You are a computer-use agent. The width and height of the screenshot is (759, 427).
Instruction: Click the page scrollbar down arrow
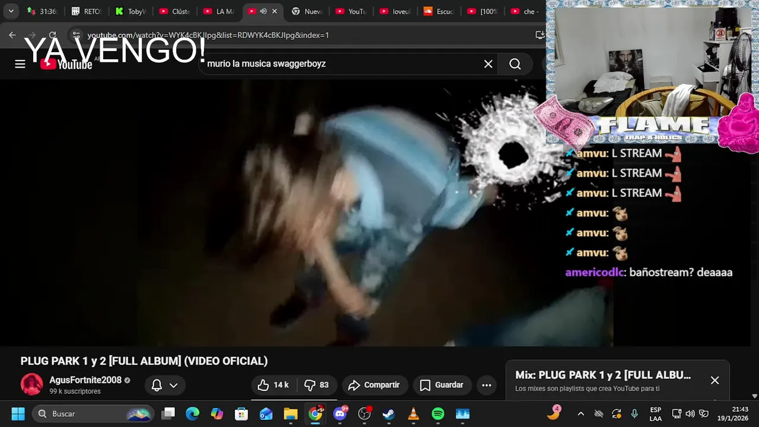754,396
